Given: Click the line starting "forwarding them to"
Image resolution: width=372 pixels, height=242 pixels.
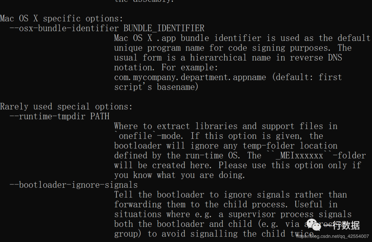Looking at the screenshot, I should click(x=226, y=204).
